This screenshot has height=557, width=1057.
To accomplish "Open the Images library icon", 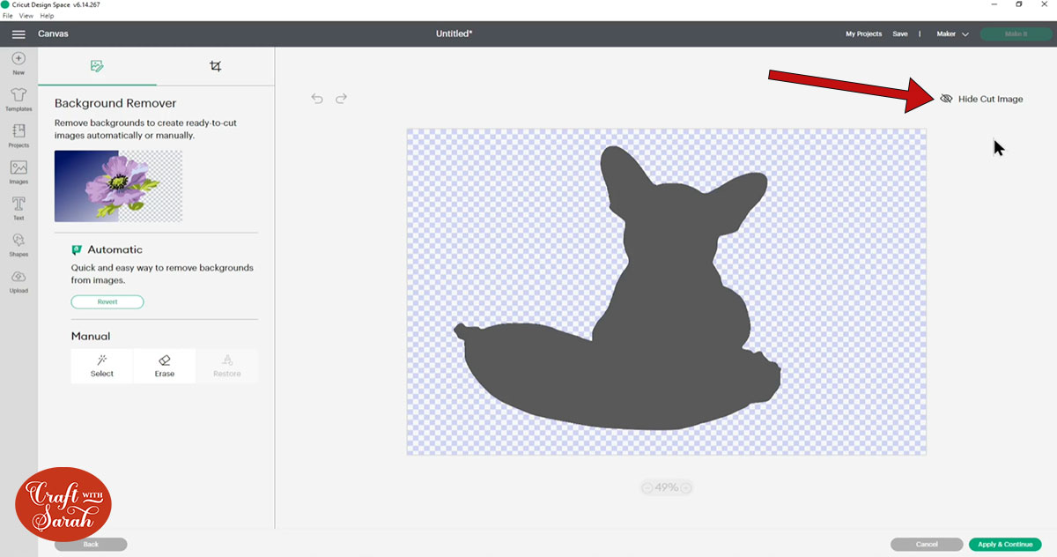I will (18, 169).
